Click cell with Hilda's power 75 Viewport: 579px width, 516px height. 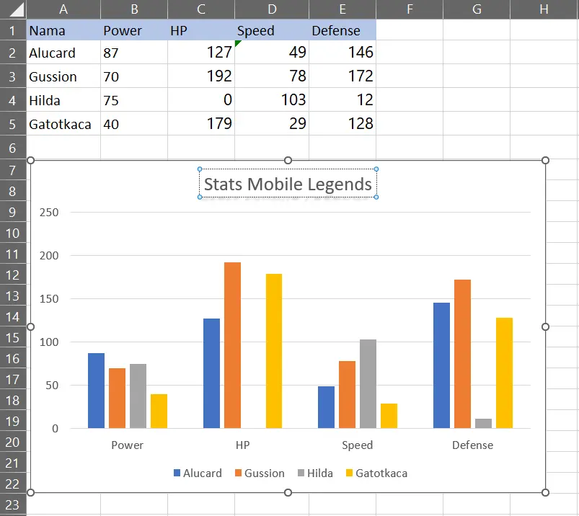[134, 100]
